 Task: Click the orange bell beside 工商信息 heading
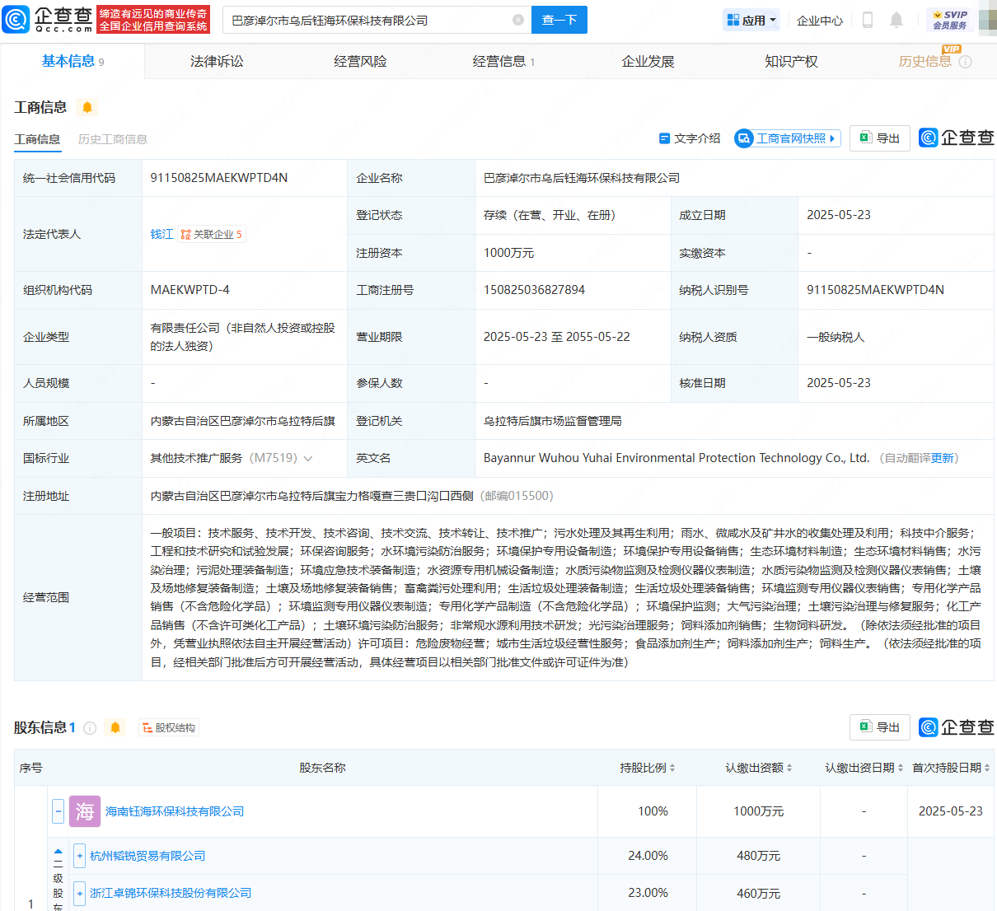tap(87, 107)
